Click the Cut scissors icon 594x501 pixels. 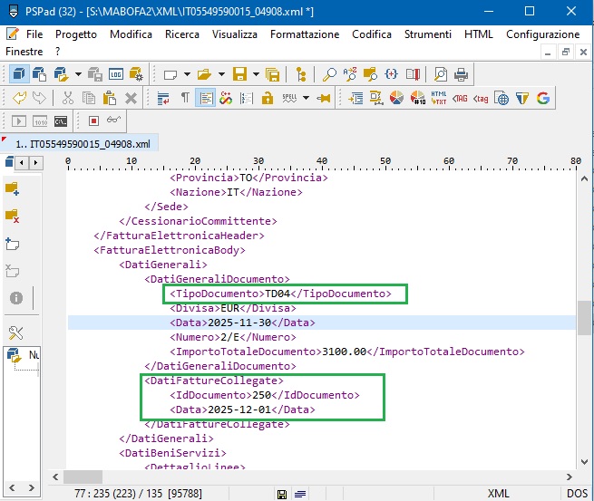coord(68,98)
